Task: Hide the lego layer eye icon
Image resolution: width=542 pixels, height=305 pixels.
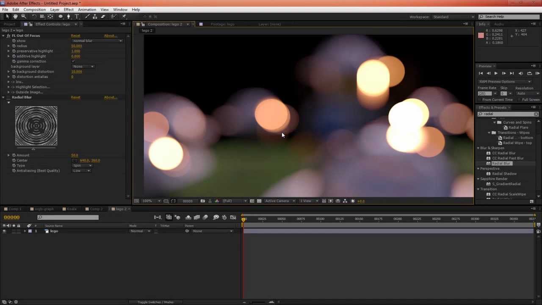Action: click(4, 231)
